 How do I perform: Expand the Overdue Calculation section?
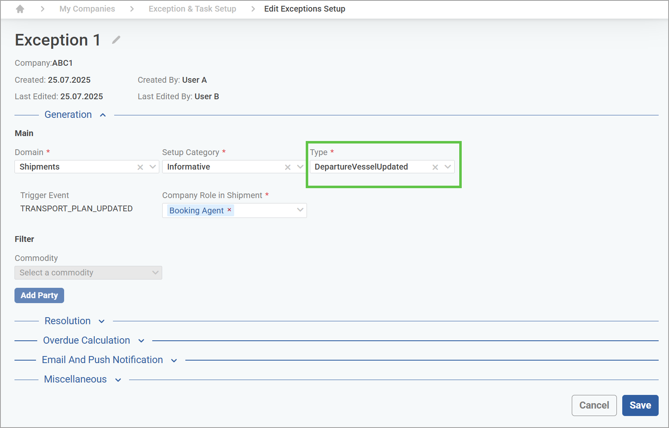(x=141, y=341)
